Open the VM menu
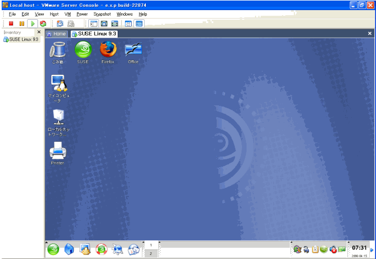 click(x=68, y=14)
